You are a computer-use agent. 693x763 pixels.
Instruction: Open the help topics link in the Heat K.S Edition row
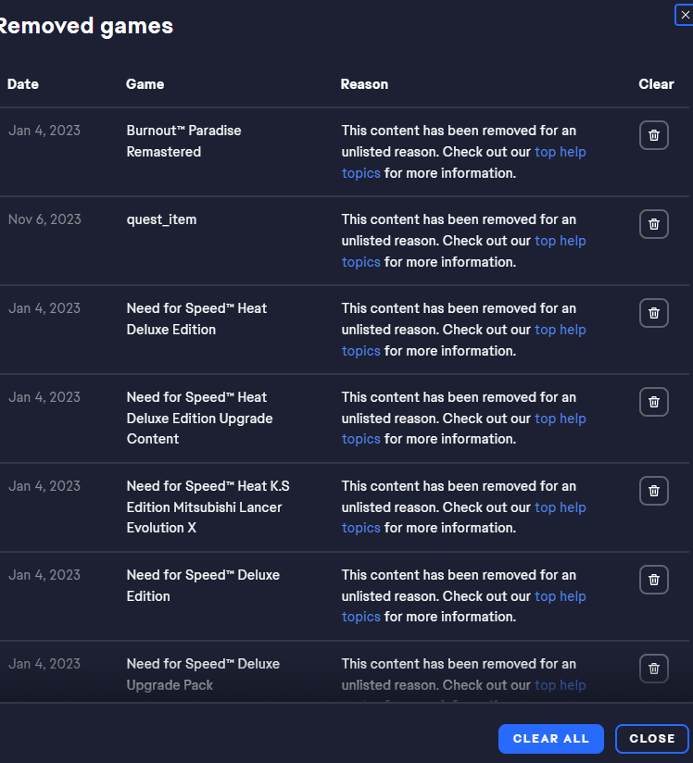click(x=560, y=507)
